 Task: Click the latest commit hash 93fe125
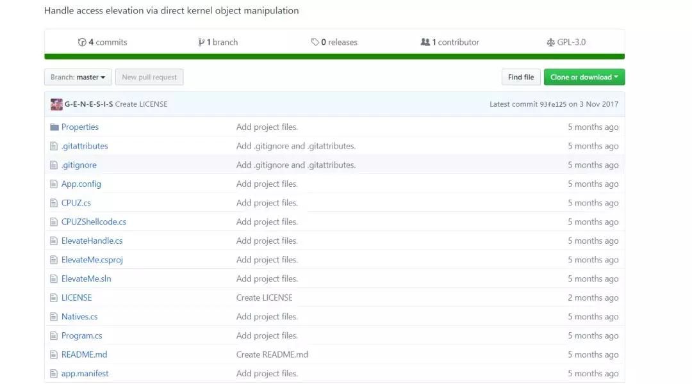coord(553,104)
